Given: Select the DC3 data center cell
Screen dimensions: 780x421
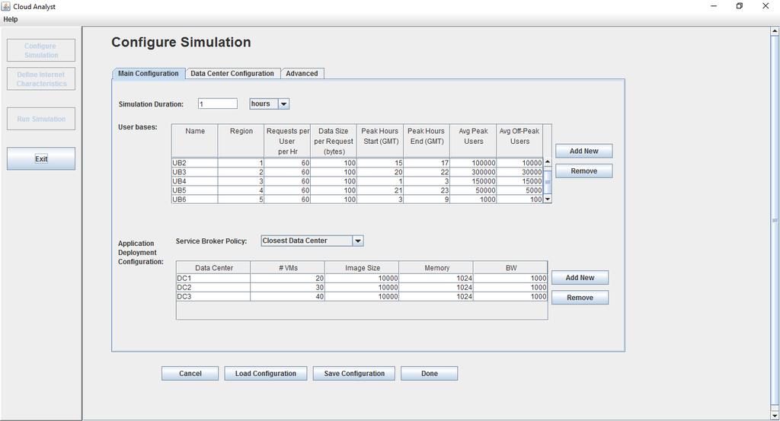Looking at the screenshot, I should [213, 297].
